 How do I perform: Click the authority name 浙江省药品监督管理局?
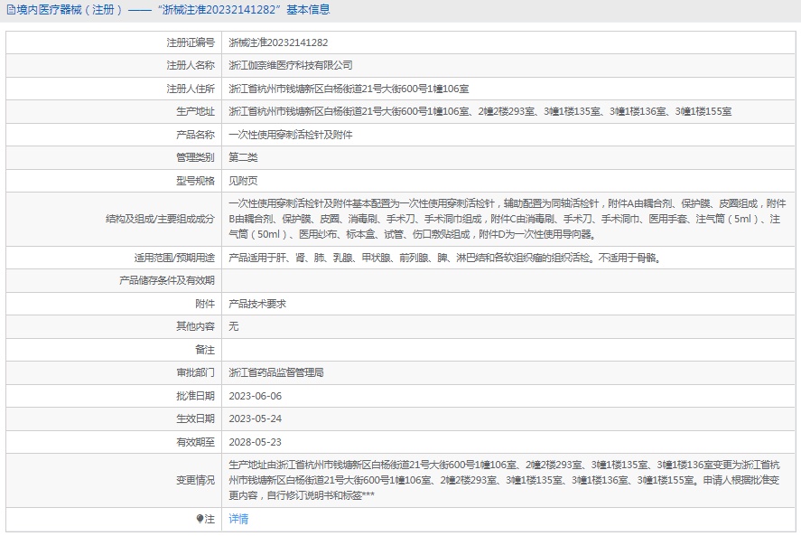276,372
